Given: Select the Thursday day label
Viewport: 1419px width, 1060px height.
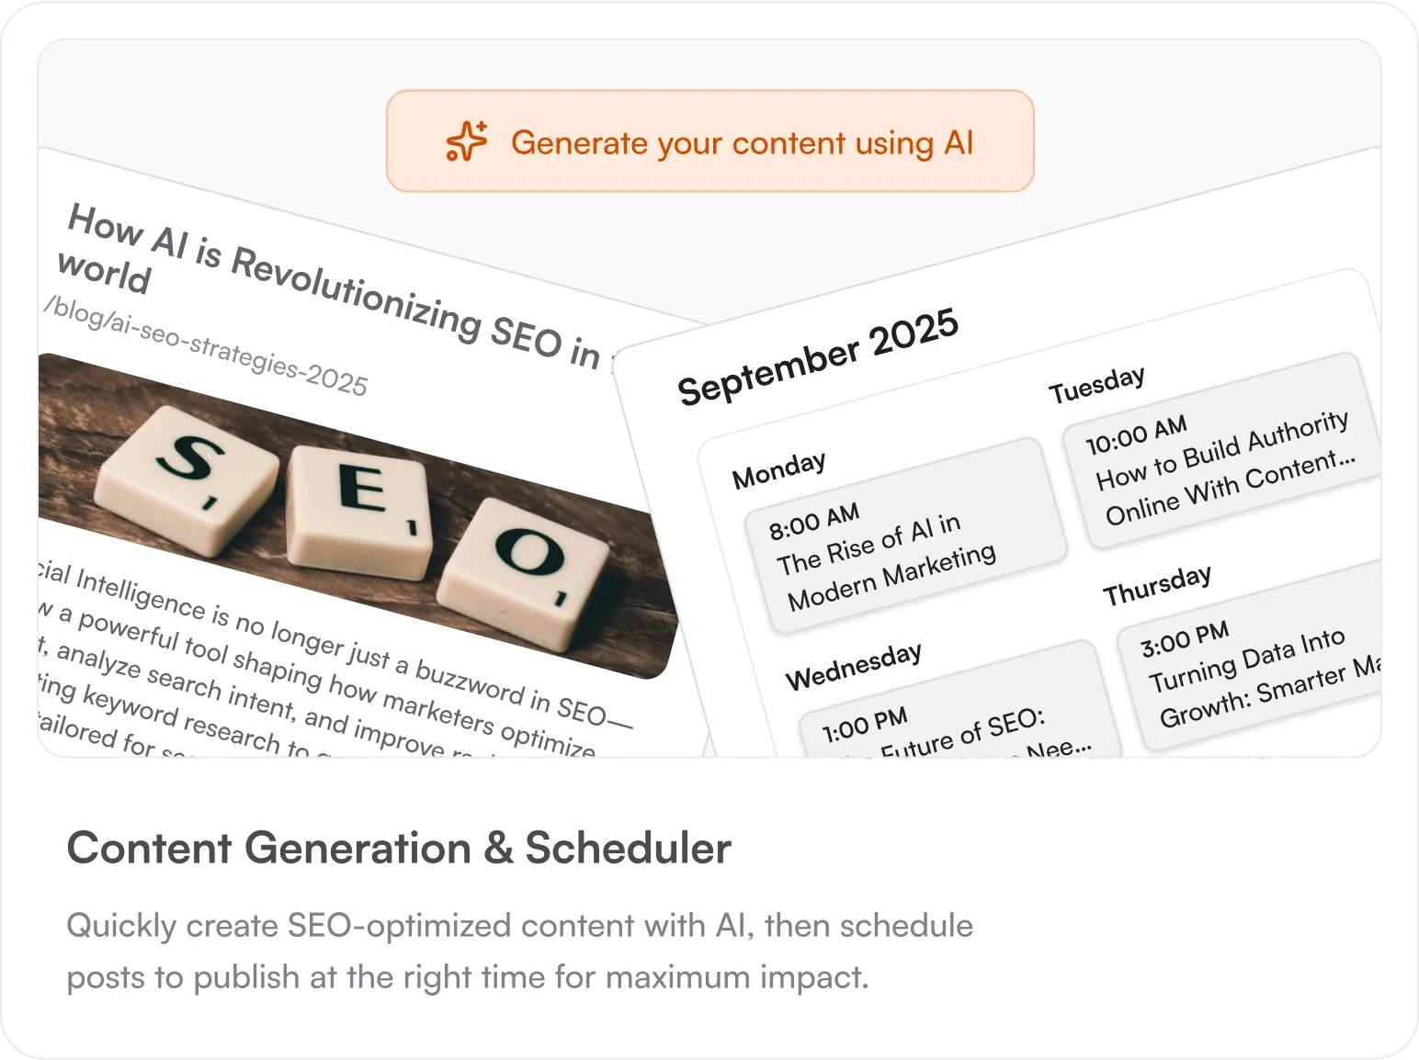Looking at the screenshot, I should [1158, 585].
